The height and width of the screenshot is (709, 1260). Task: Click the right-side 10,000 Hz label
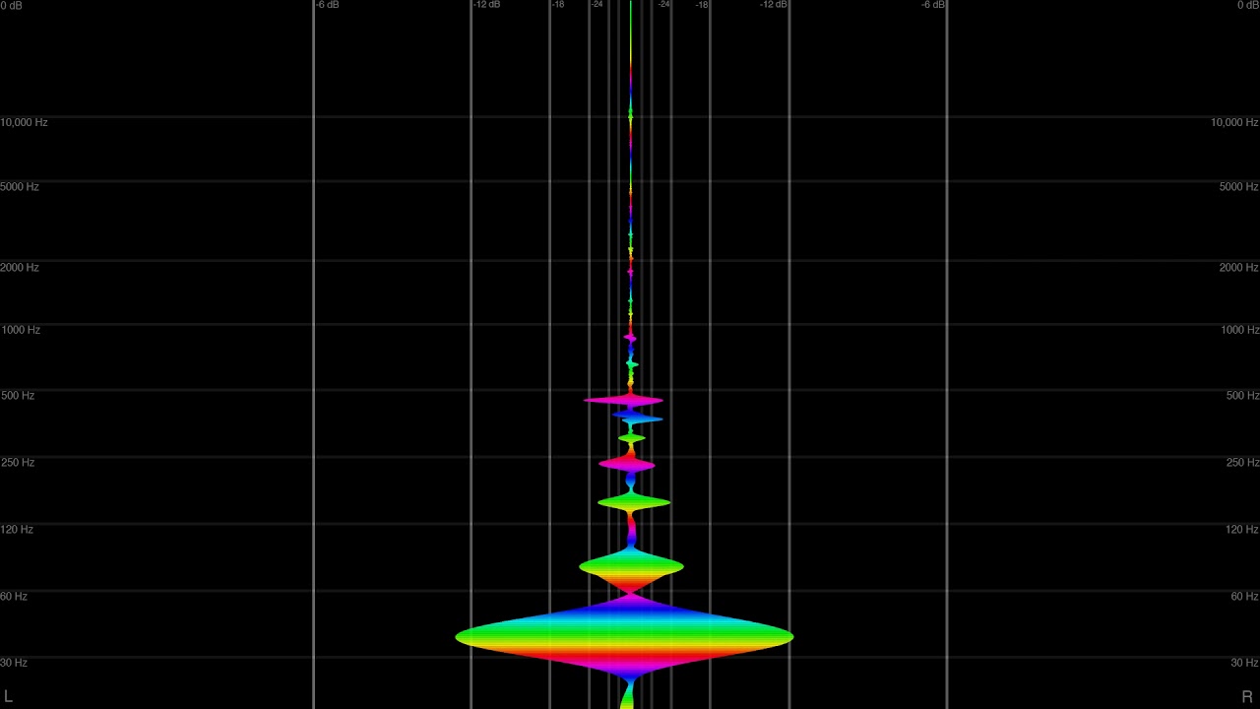click(1234, 123)
